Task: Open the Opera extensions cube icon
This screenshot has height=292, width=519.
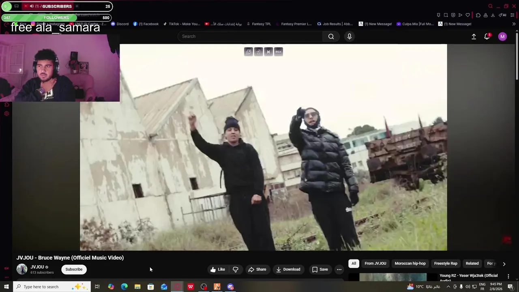Action: 478,15
